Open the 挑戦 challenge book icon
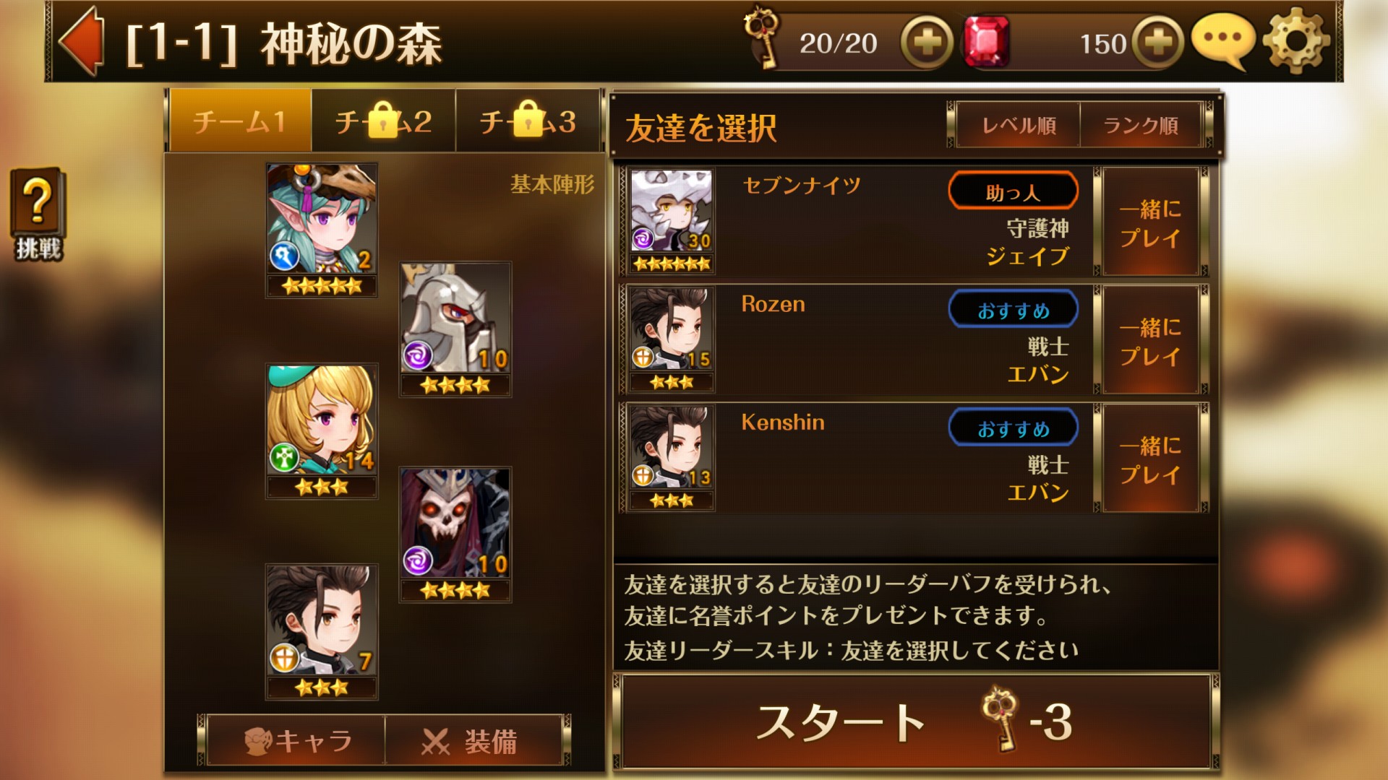Viewport: 1388px width, 780px height. [38, 214]
